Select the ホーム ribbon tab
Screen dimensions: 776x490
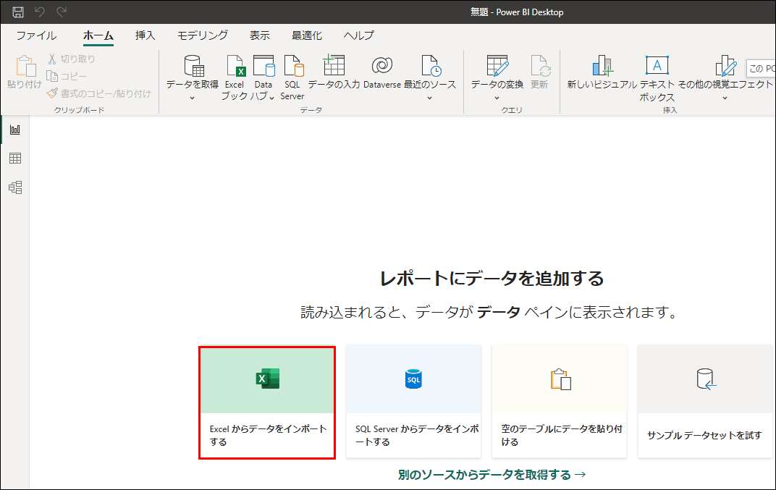[x=98, y=35]
